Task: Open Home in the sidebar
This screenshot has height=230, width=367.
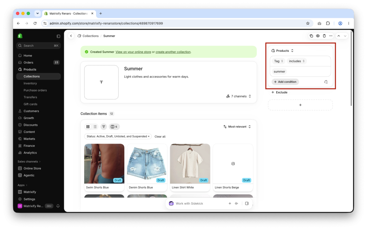Action: point(28,55)
